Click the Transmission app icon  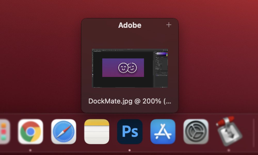point(229,131)
